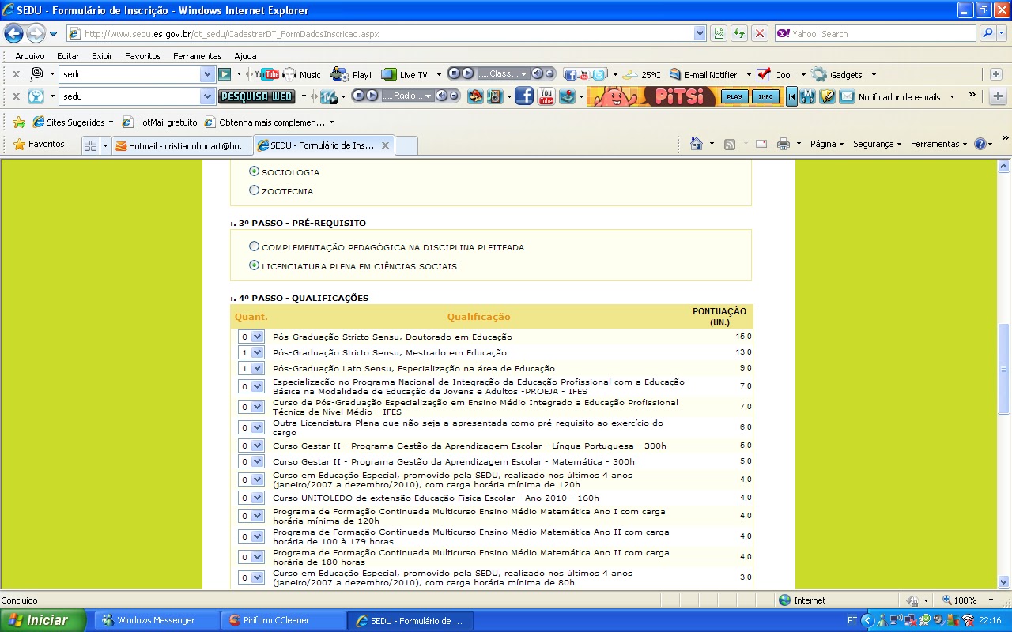Image resolution: width=1012 pixels, height=632 pixels.
Task: Click the Sites Sugeridos favorites link
Action: (73, 122)
